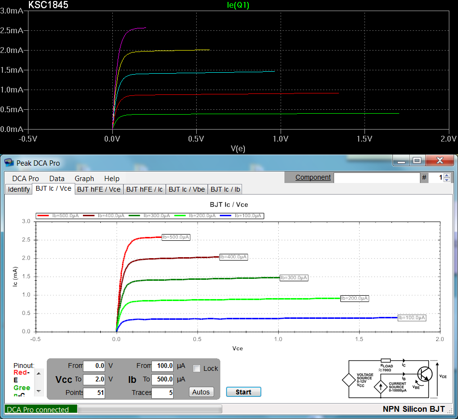Click the window resize grip corner
458x419 pixels.
coord(450,410)
